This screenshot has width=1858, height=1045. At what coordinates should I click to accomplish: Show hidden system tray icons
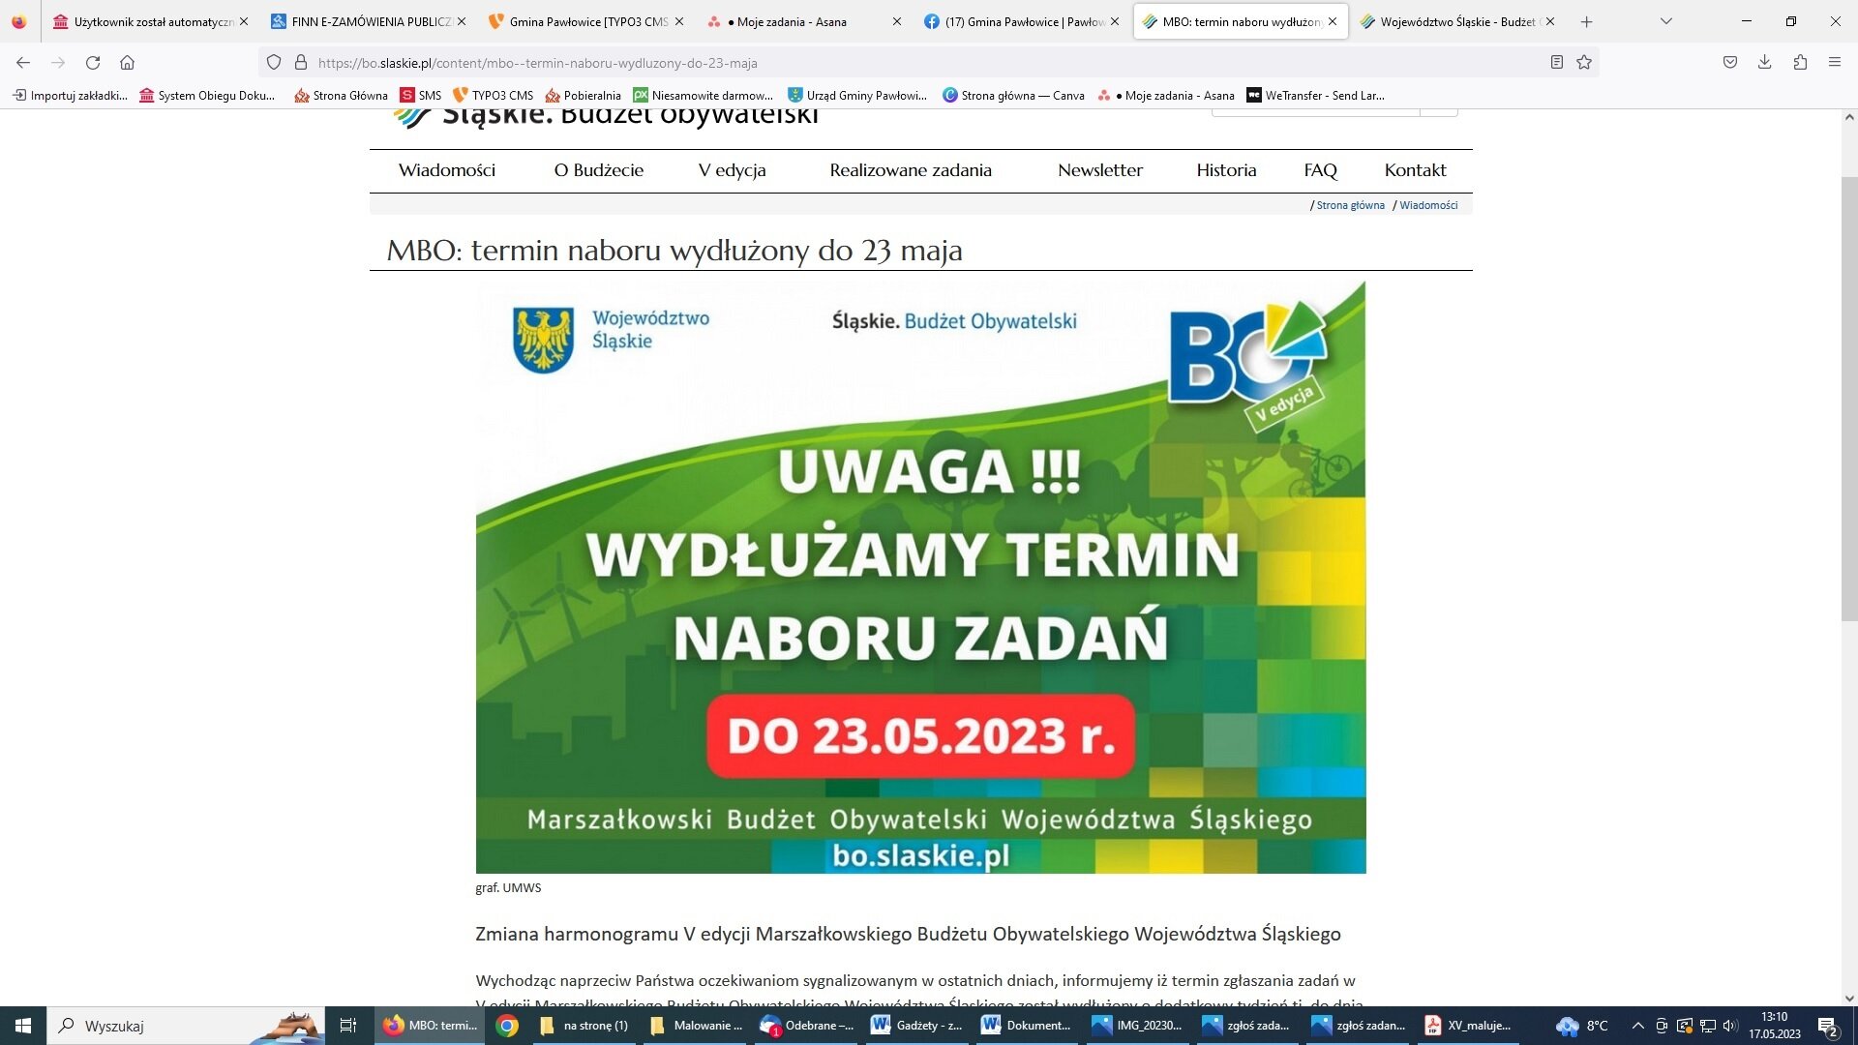pos(1637,1026)
